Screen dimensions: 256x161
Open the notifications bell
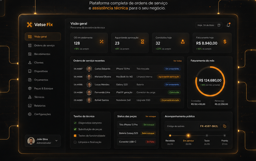coord(228,25)
